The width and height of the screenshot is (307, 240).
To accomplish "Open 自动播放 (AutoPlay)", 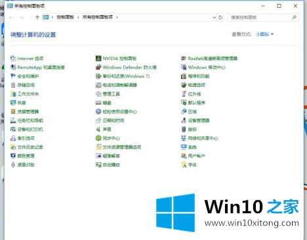I will 108,165.
